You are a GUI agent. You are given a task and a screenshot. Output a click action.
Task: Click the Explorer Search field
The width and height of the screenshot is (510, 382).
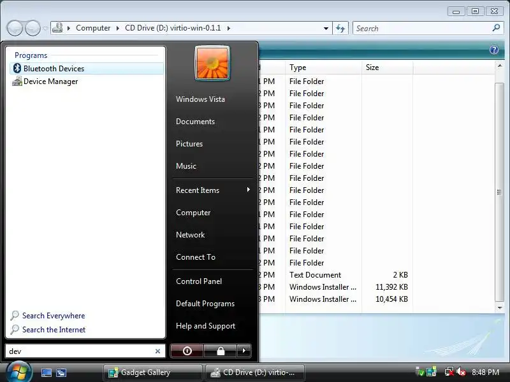[423, 28]
